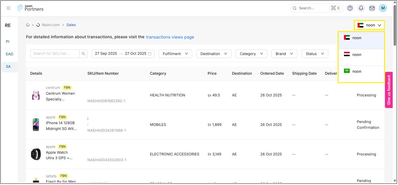Click the SKU search magnifier icon

[83, 54]
